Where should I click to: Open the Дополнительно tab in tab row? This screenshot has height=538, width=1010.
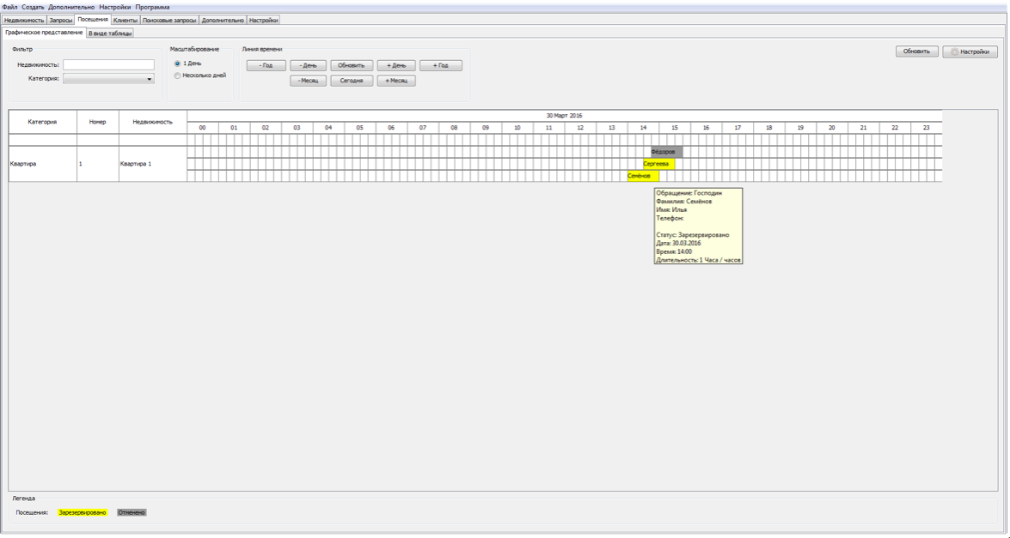point(223,20)
